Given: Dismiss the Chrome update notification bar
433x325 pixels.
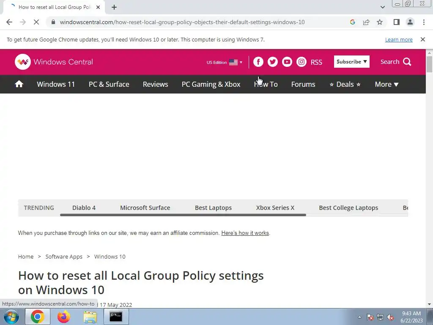Looking at the screenshot, I should (423, 39).
